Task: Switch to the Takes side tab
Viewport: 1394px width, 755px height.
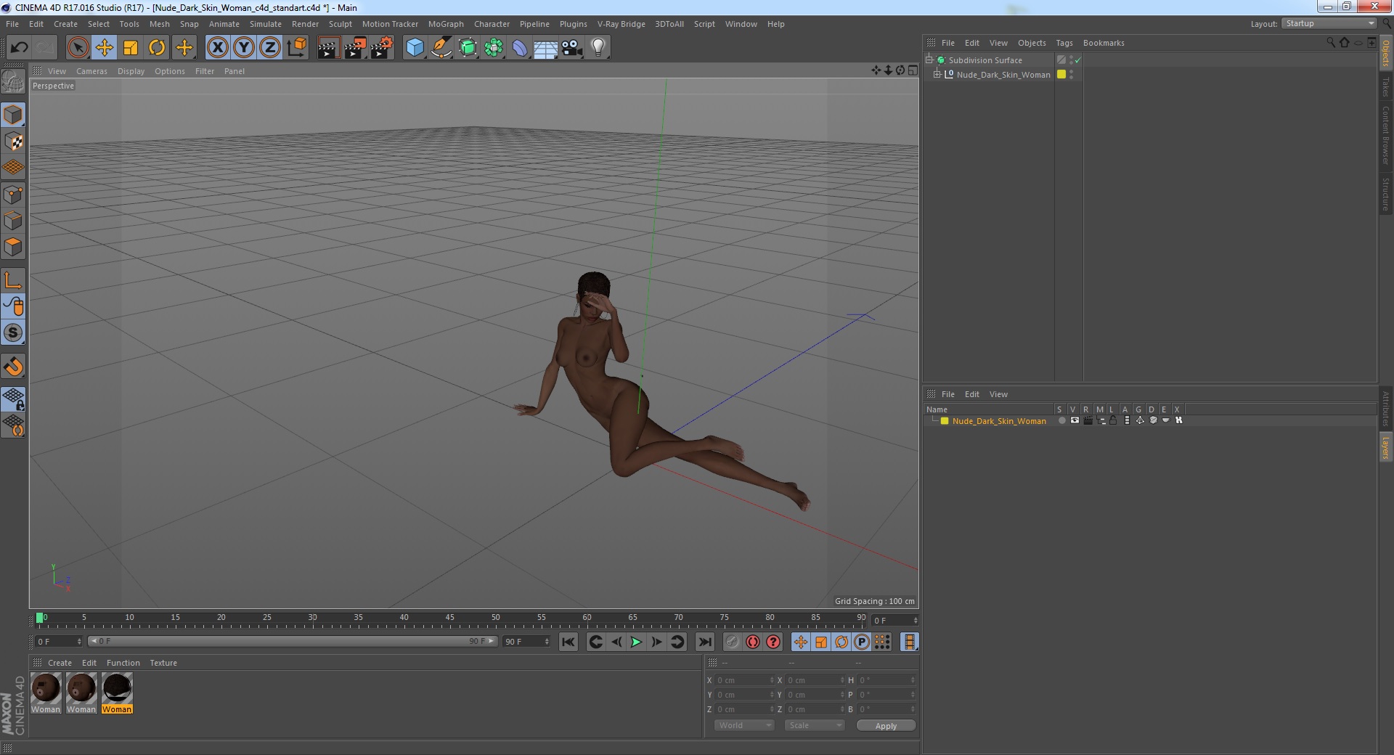Action: click(x=1386, y=87)
